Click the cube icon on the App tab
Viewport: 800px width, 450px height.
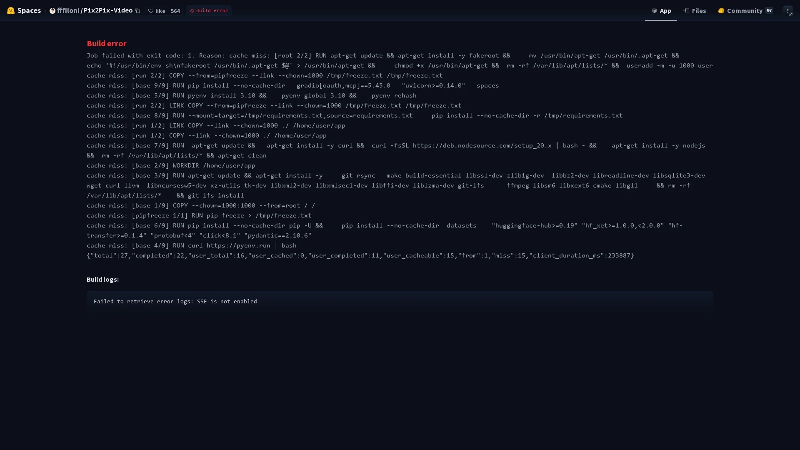pyautogui.click(x=654, y=11)
